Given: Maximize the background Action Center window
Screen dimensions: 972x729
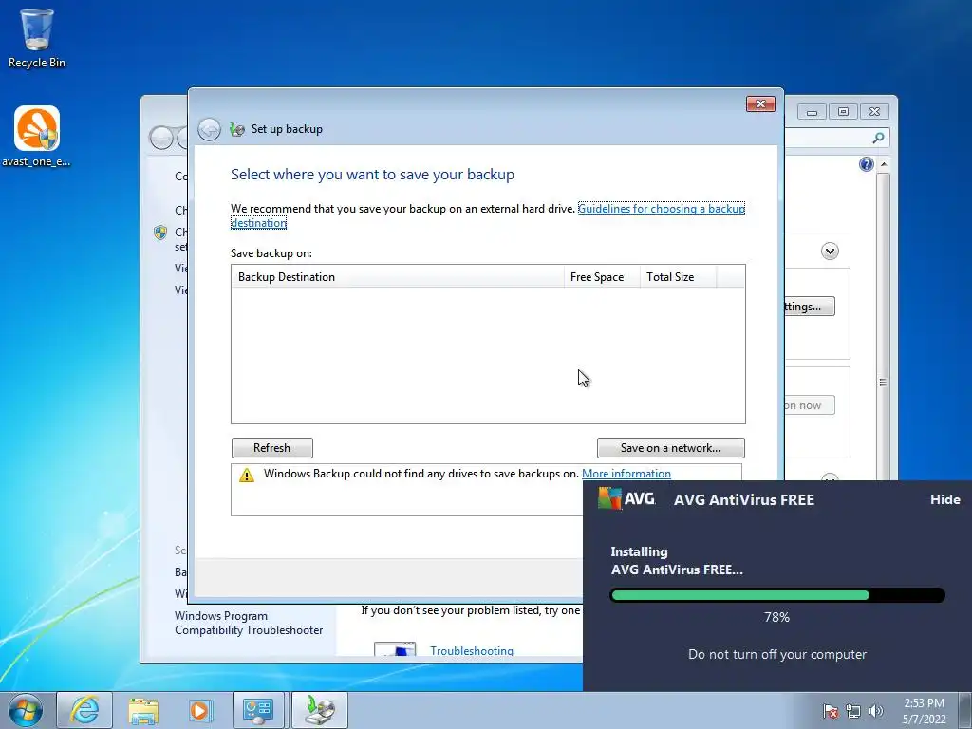Looking at the screenshot, I should (x=843, y=112).
